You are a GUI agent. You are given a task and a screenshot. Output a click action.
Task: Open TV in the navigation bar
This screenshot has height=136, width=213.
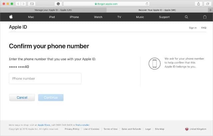pyautogui.click(x=119, y=17)
